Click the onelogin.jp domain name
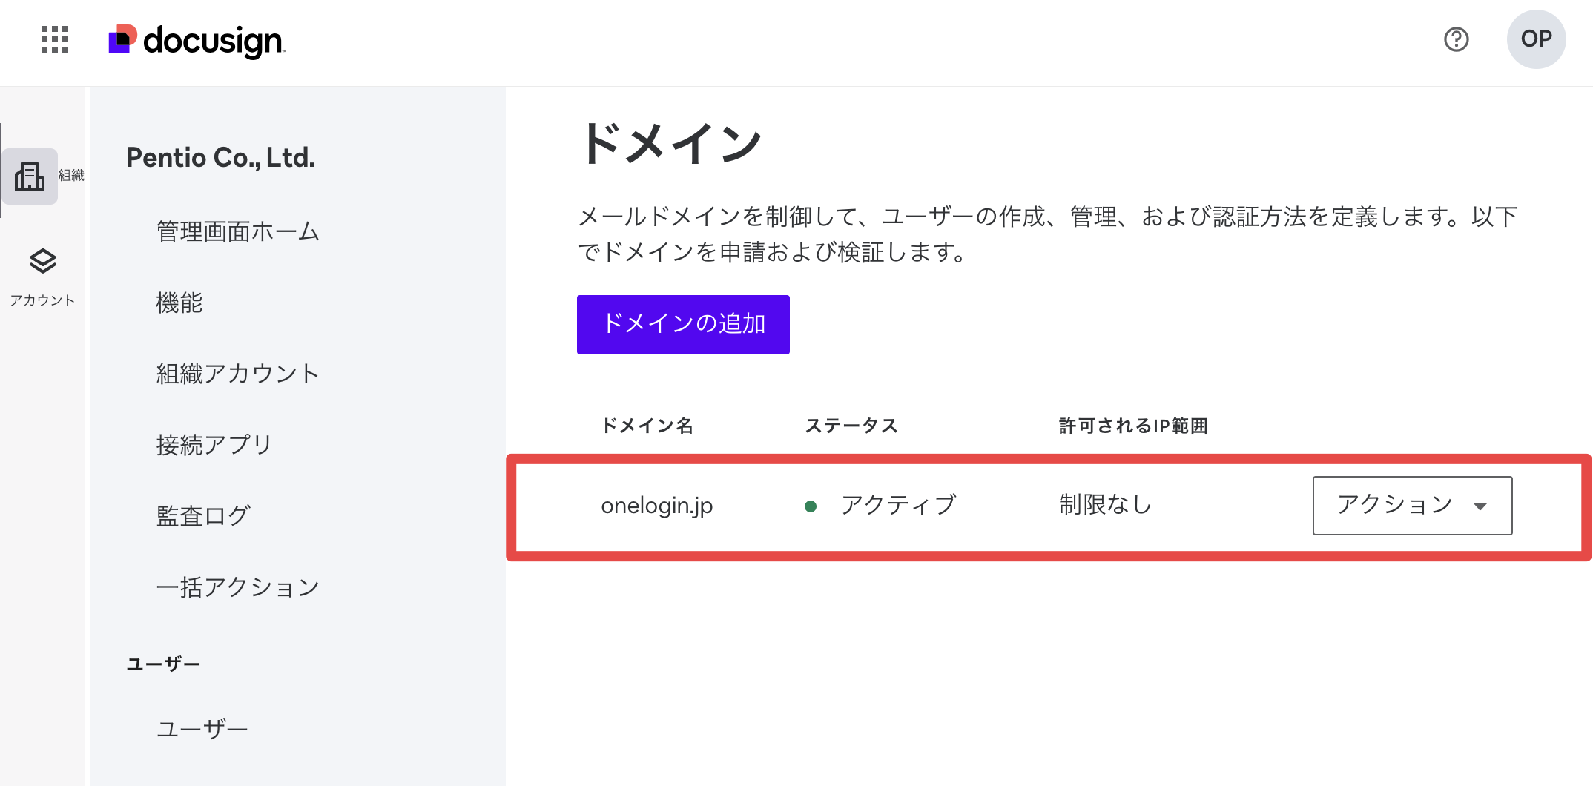The width and height of the screenshot is (1593, 786). [x=657, y=506]
